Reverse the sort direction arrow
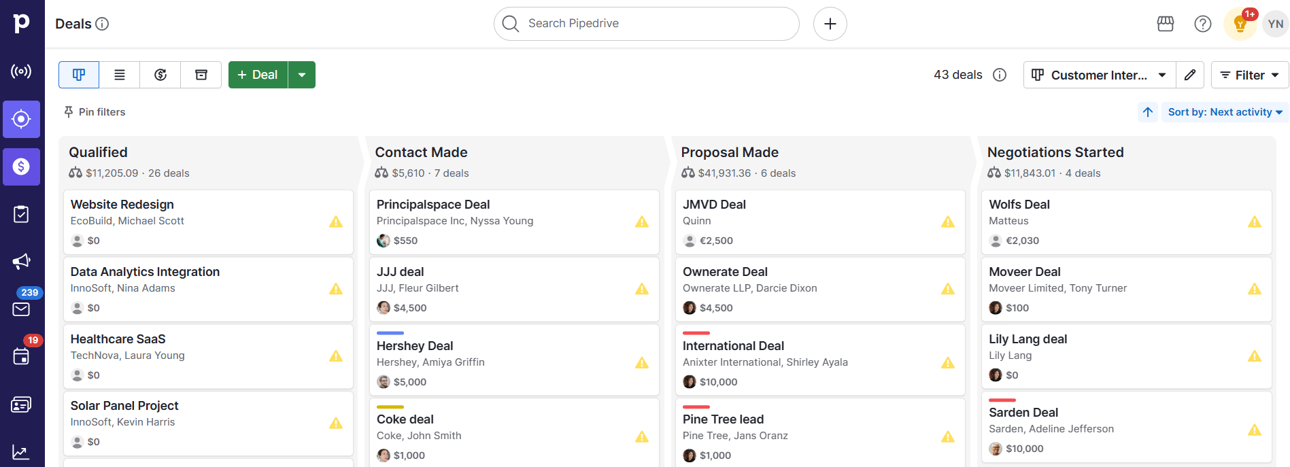Viewport: 1290px width, 467px height. tap(1147, 111)
